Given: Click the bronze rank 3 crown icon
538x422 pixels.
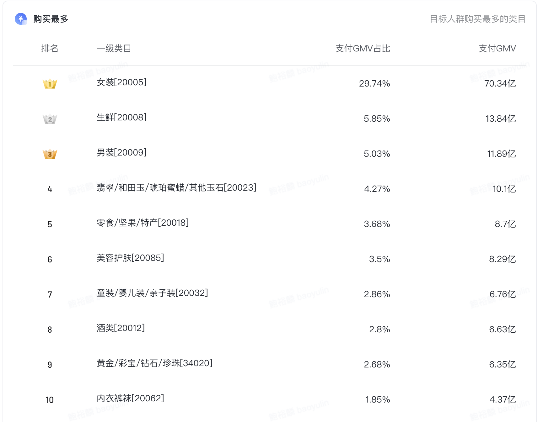Looking at the screenshot, I should (50, 154).
